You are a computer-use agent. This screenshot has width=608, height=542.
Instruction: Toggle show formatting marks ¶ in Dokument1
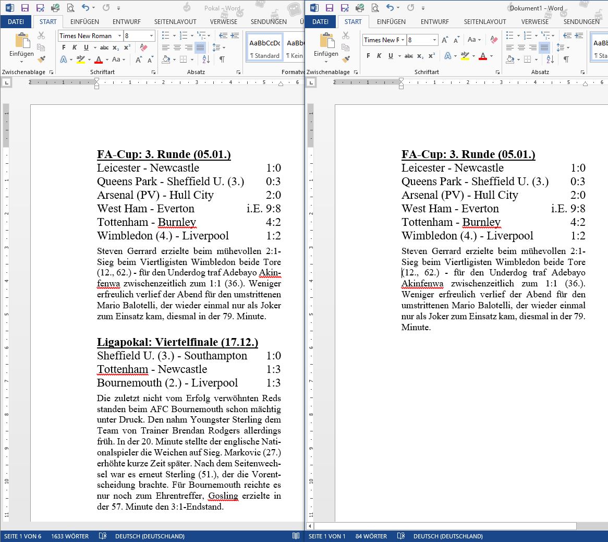coord(566,59)
